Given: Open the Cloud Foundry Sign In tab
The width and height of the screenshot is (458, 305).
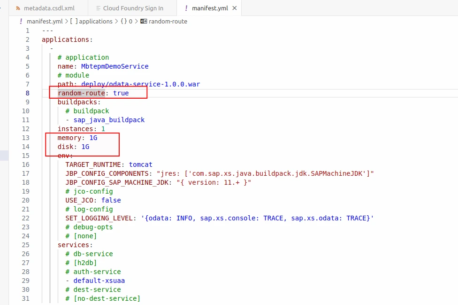Looking at the screenshot, I should pyautogui.click(x=132, y=8).
